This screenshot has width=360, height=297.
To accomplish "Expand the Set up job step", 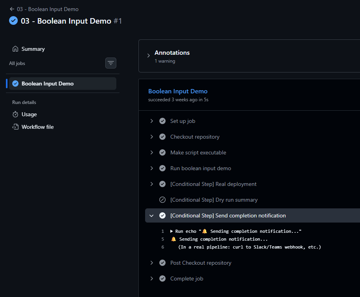I will (x=151, y=121).
